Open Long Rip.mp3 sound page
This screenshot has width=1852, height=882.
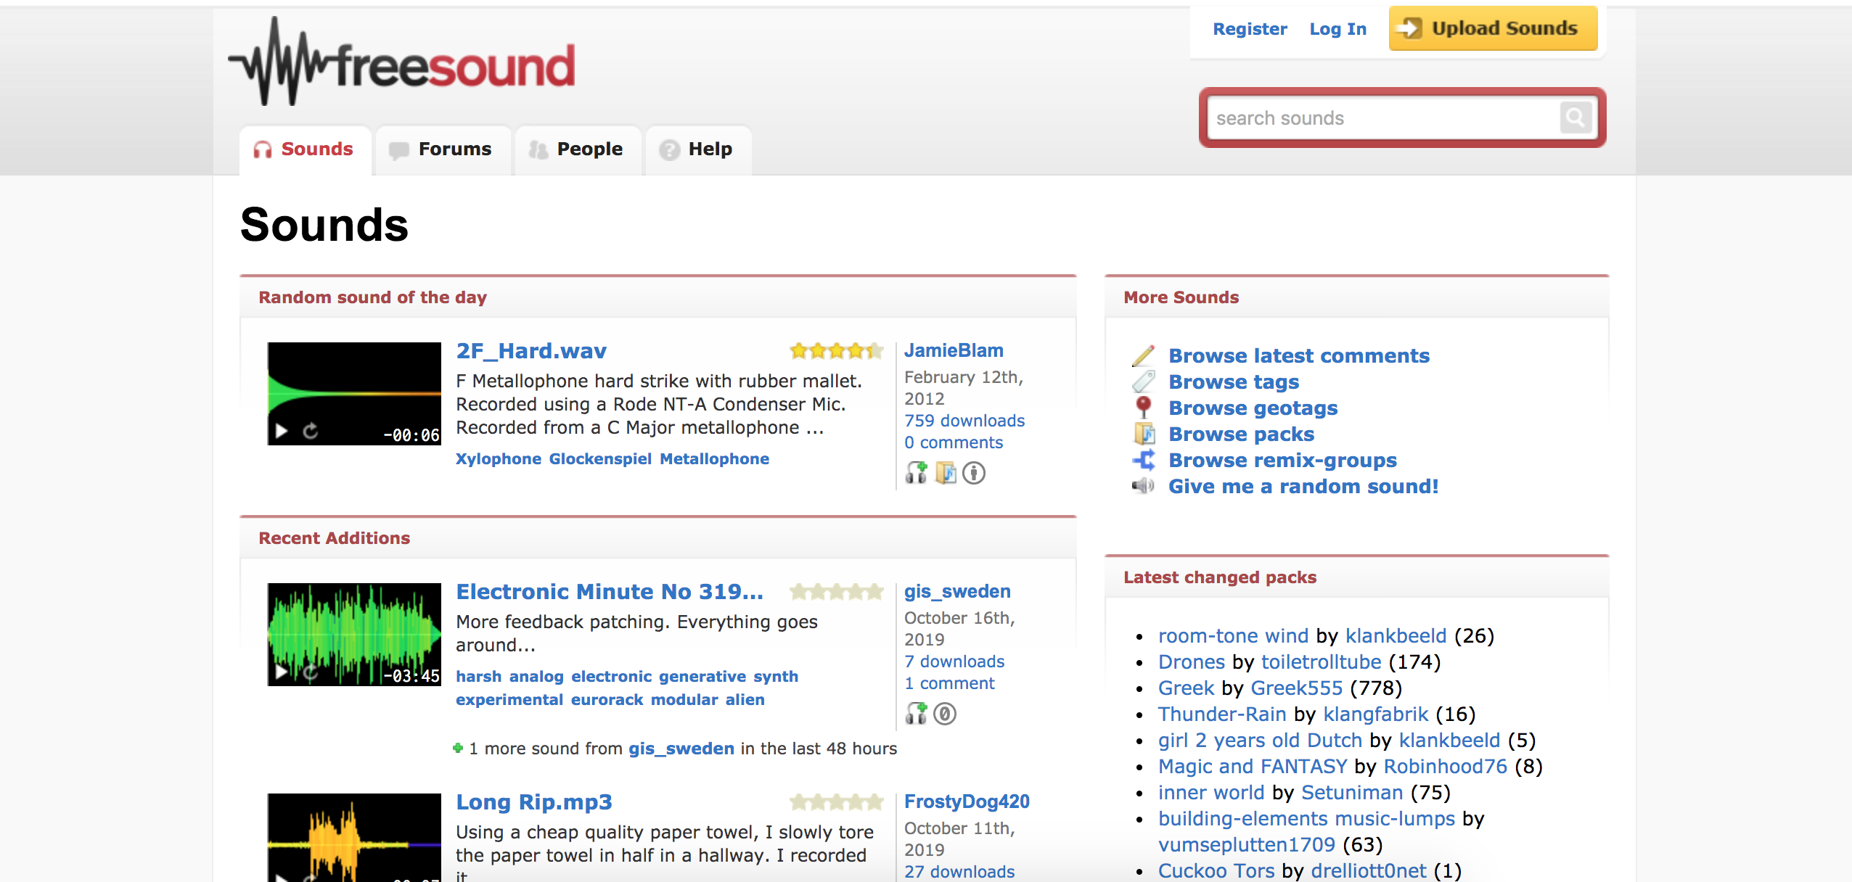(534, 802)
